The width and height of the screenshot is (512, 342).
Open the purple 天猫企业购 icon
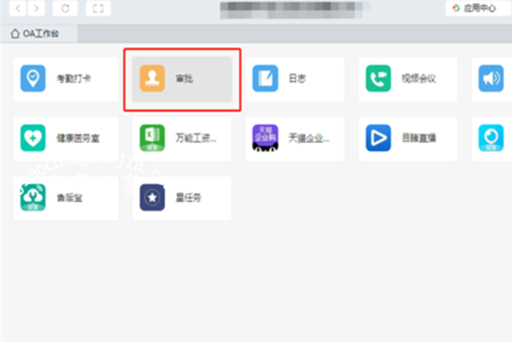tap(265, 138)
